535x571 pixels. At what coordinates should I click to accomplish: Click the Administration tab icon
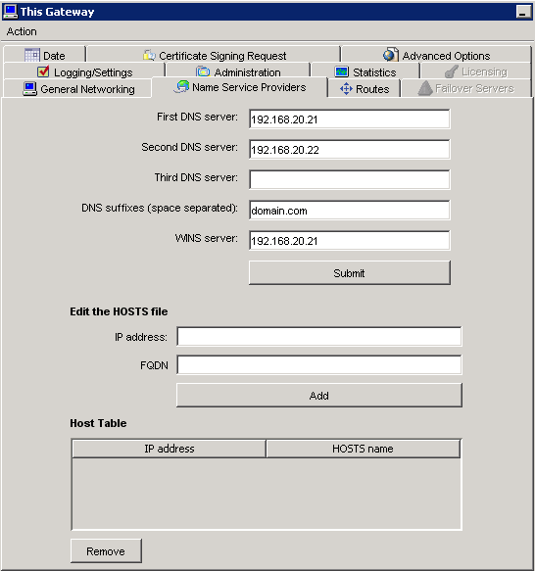pyautogui.click(x=203, y=71)
